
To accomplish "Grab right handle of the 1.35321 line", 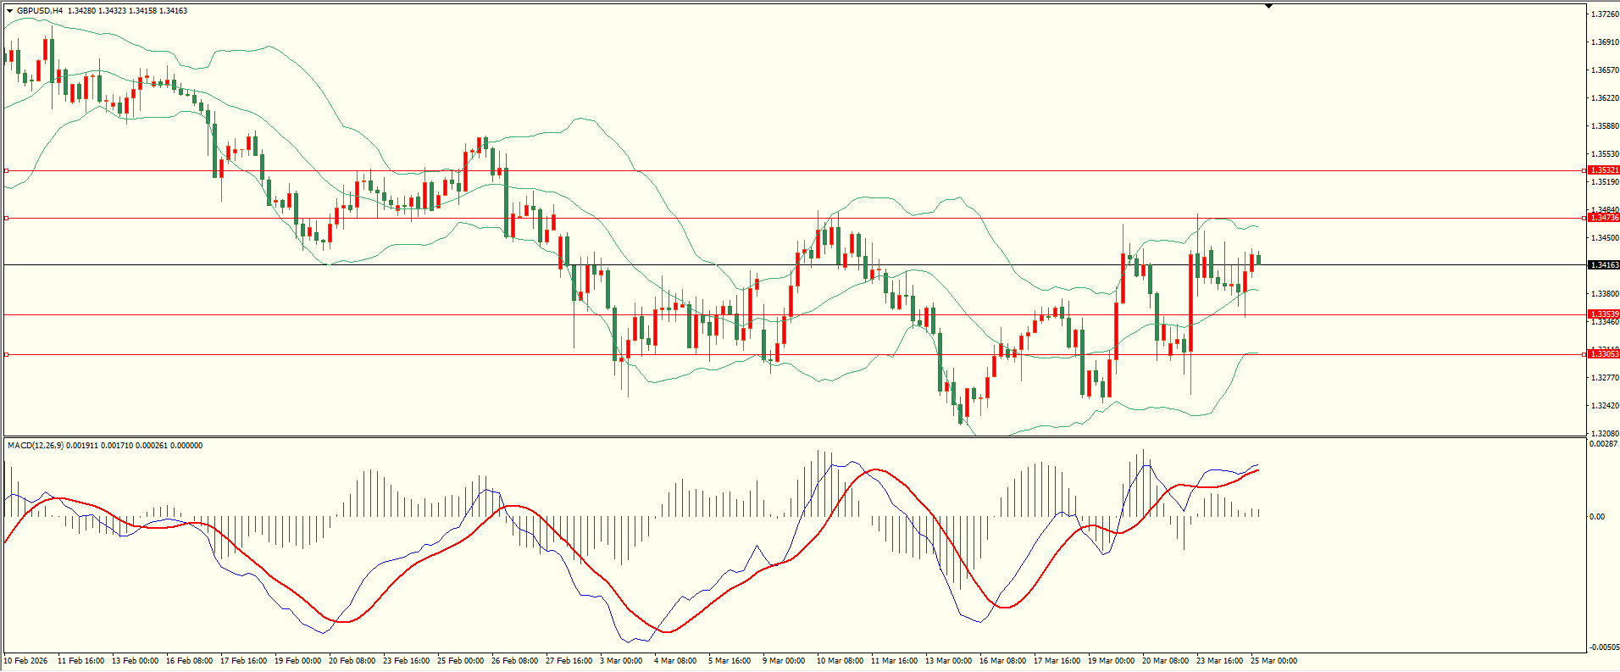I will (1584, 170).
